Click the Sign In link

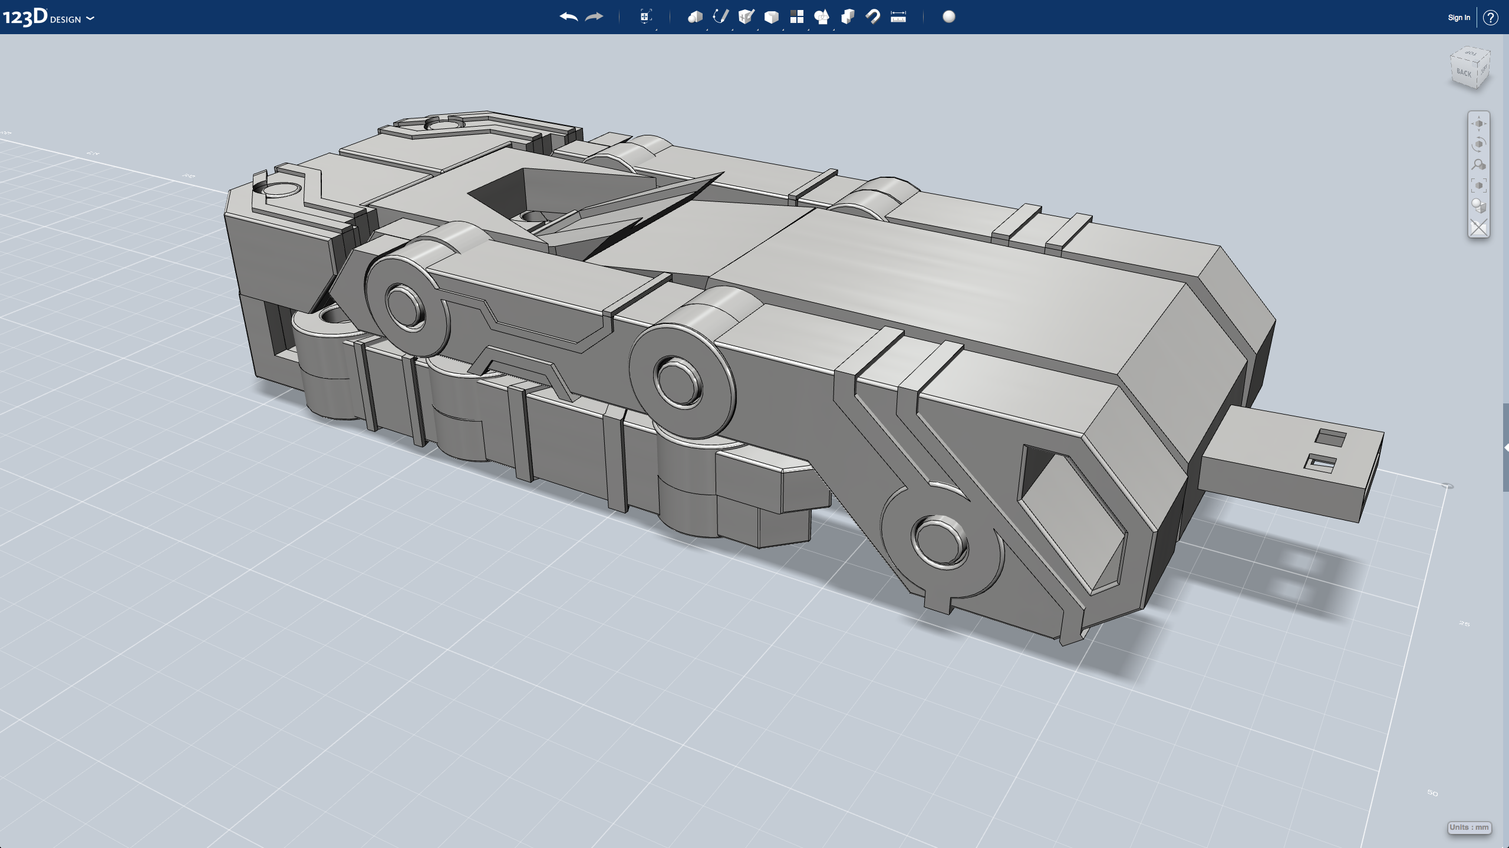[1459, 18]
